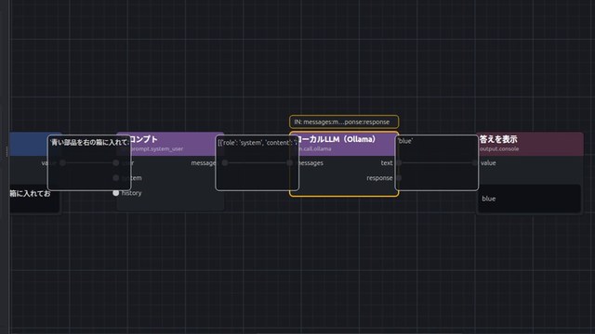Click the output.console subtitle text

[x=499, y=148]
